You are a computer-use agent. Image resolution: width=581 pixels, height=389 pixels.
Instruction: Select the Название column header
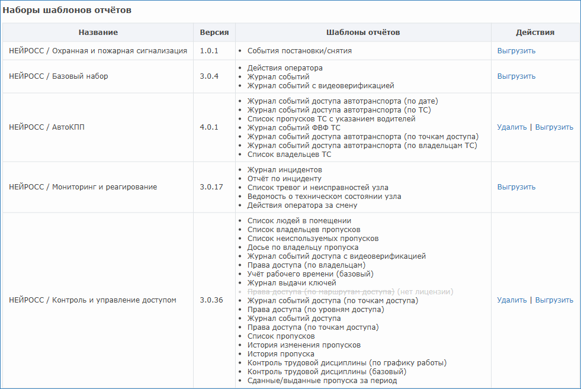(x=98, y=32)
